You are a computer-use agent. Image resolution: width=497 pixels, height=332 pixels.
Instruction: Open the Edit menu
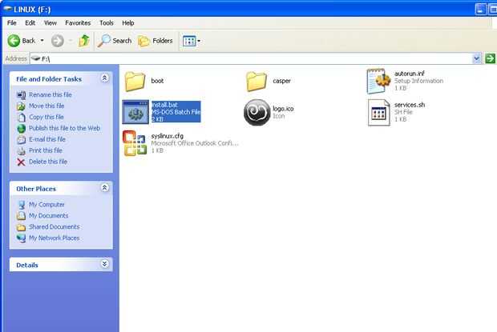pyautogui.click(x=30, y=23)
